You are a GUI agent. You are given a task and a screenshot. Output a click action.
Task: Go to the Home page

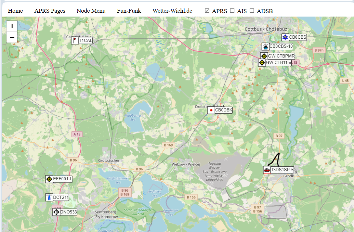click(x=15, y=11)
